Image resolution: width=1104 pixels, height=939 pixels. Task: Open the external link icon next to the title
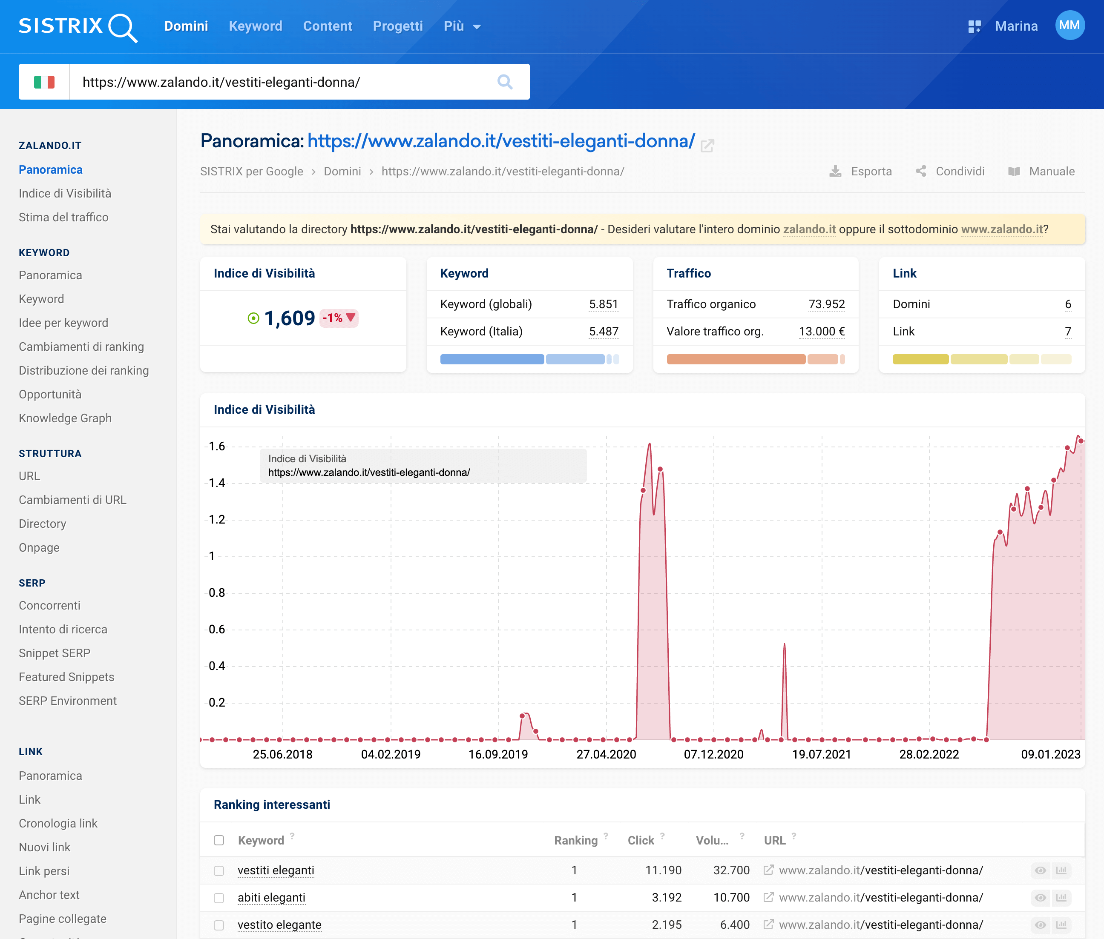tap(707, 145)
